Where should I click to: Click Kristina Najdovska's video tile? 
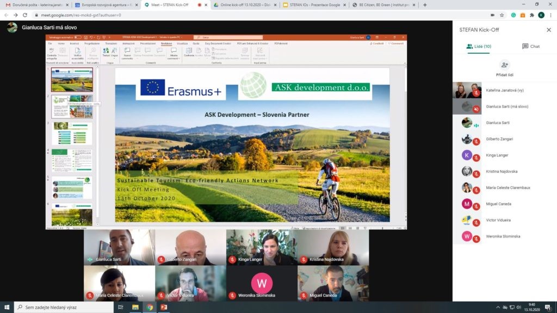click(333, 247)
